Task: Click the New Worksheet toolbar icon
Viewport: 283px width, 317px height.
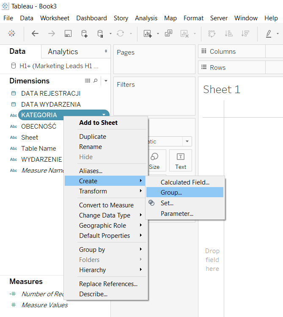Action: click(x=148, y=33)
